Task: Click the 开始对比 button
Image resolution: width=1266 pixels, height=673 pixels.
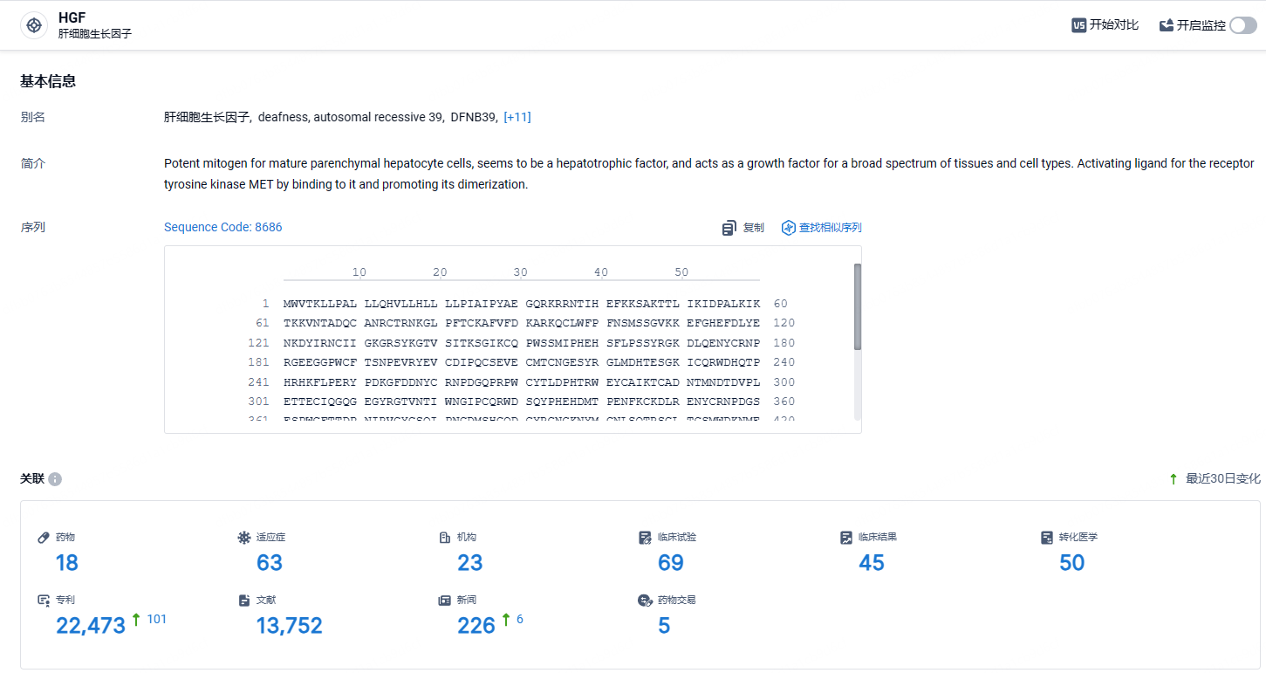Action: 1105,25
